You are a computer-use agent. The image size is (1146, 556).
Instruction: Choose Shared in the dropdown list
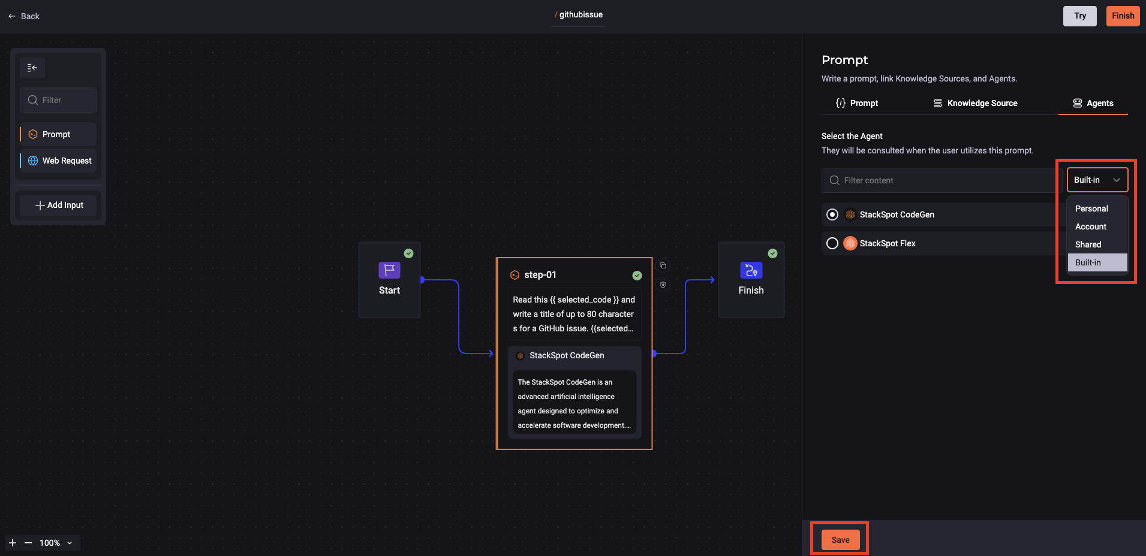1097,244
